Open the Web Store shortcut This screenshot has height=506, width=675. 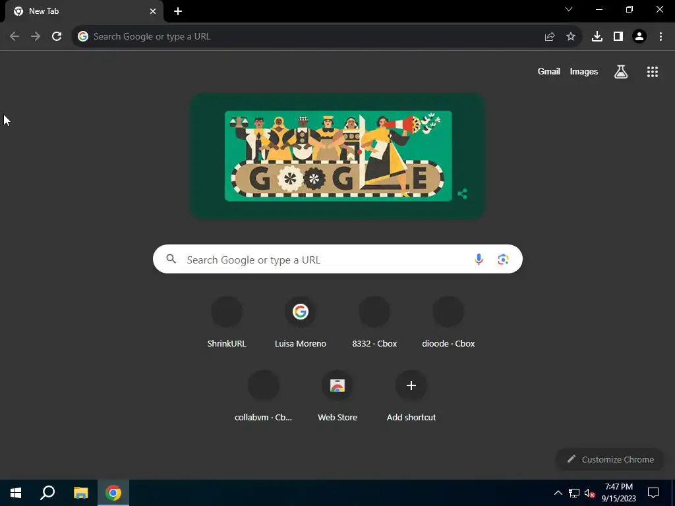pos(337,396)
